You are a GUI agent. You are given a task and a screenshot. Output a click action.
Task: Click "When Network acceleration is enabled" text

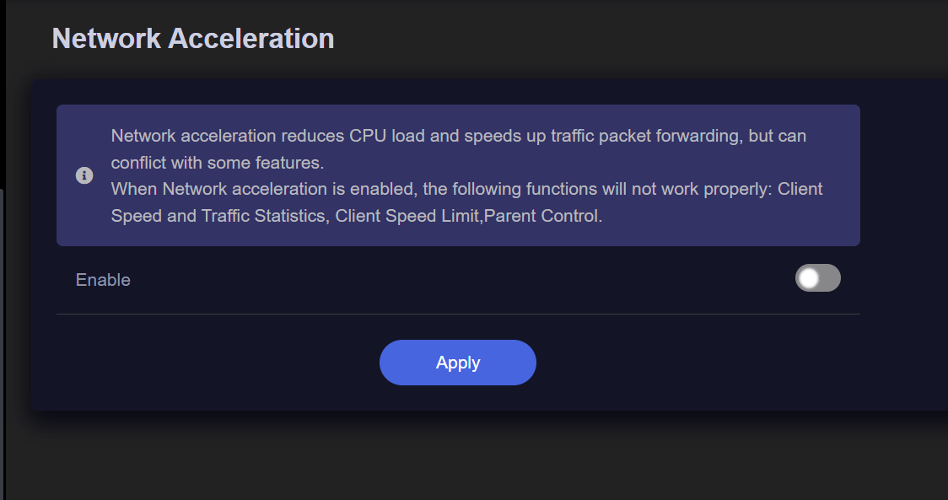click(x=250, y=189)
